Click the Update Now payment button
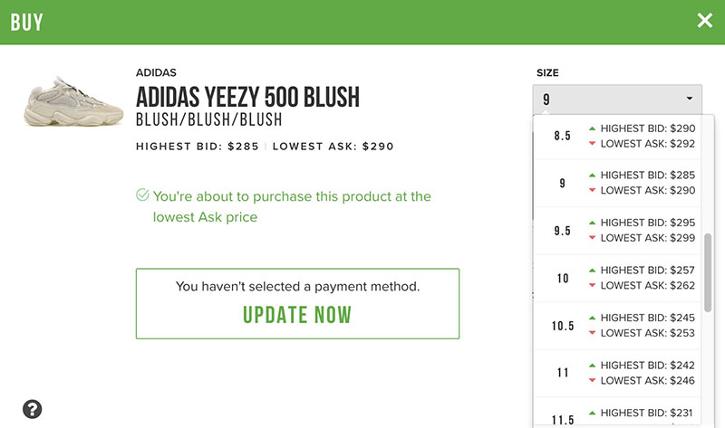 pyautogui.click(x=297, y=315)
